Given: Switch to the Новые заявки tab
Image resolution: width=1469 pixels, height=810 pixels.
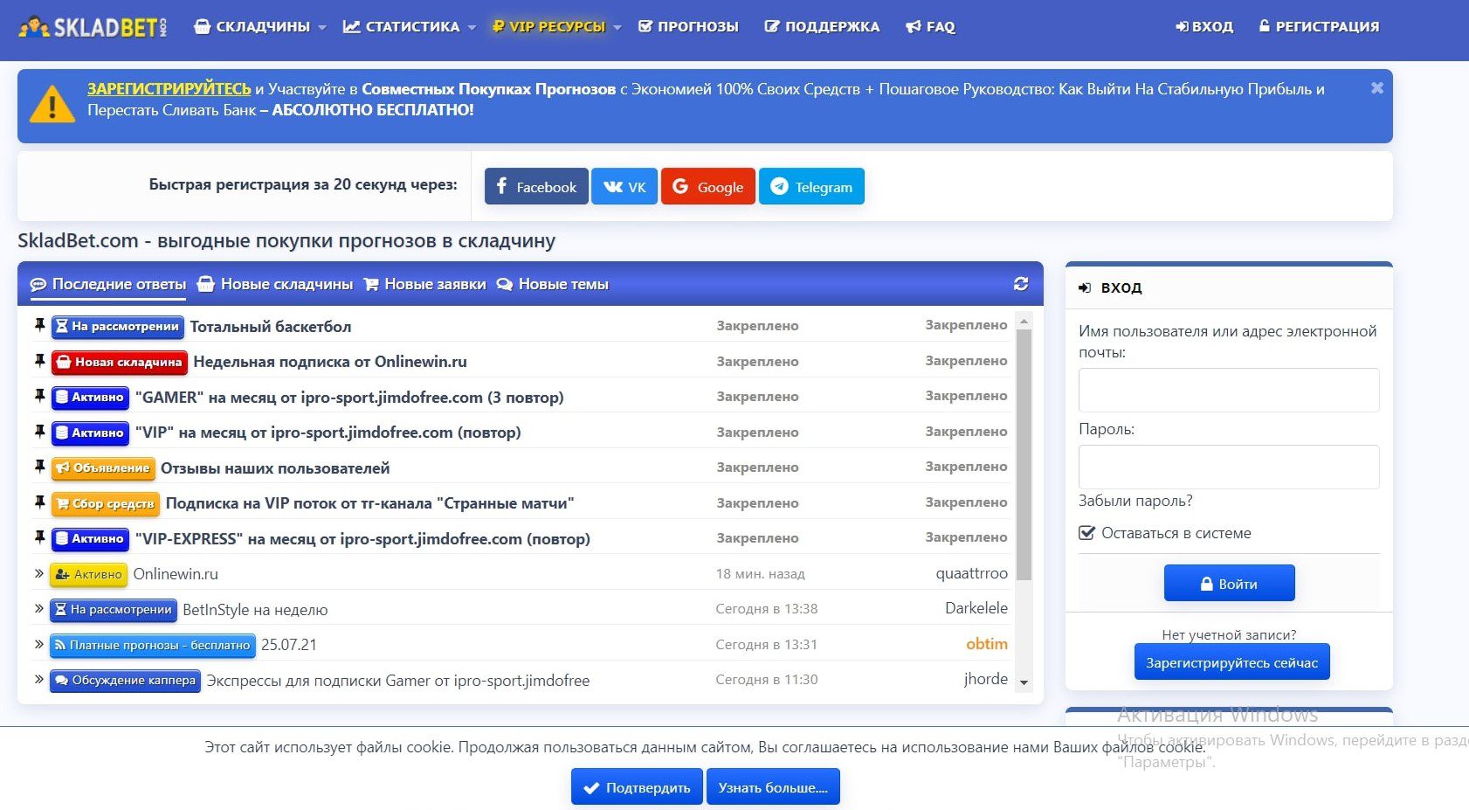Looking at the screenshot, I should pyautogui.click(x=424, y=285).
